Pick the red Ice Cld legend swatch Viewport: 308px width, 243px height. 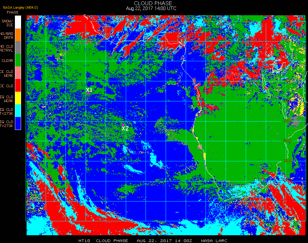[18, 86]
